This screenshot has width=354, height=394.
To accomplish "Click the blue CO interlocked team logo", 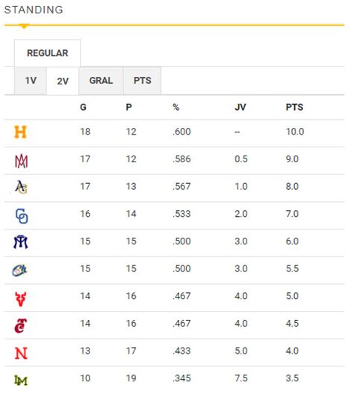I will point(22,216).
